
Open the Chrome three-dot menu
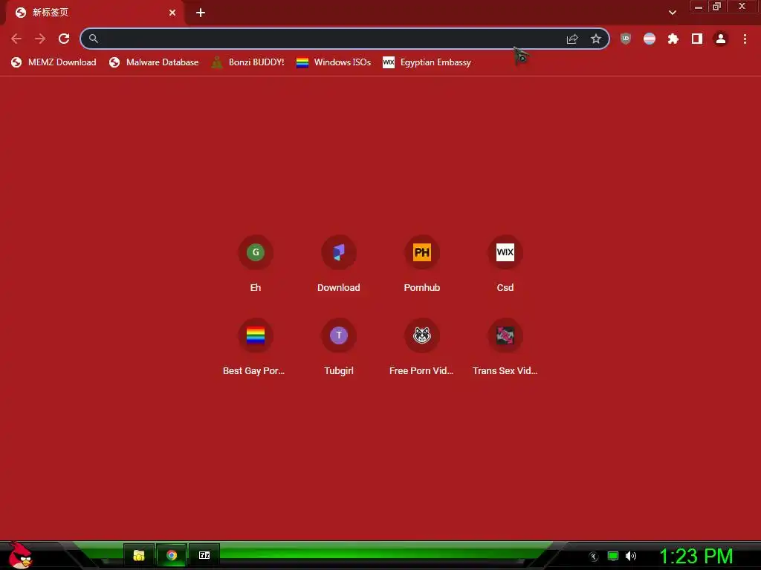[x=745, y=39]
